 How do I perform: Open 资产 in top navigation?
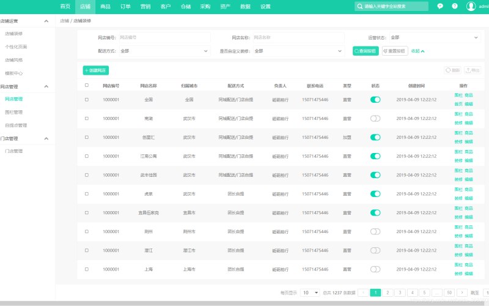point(225,7)
